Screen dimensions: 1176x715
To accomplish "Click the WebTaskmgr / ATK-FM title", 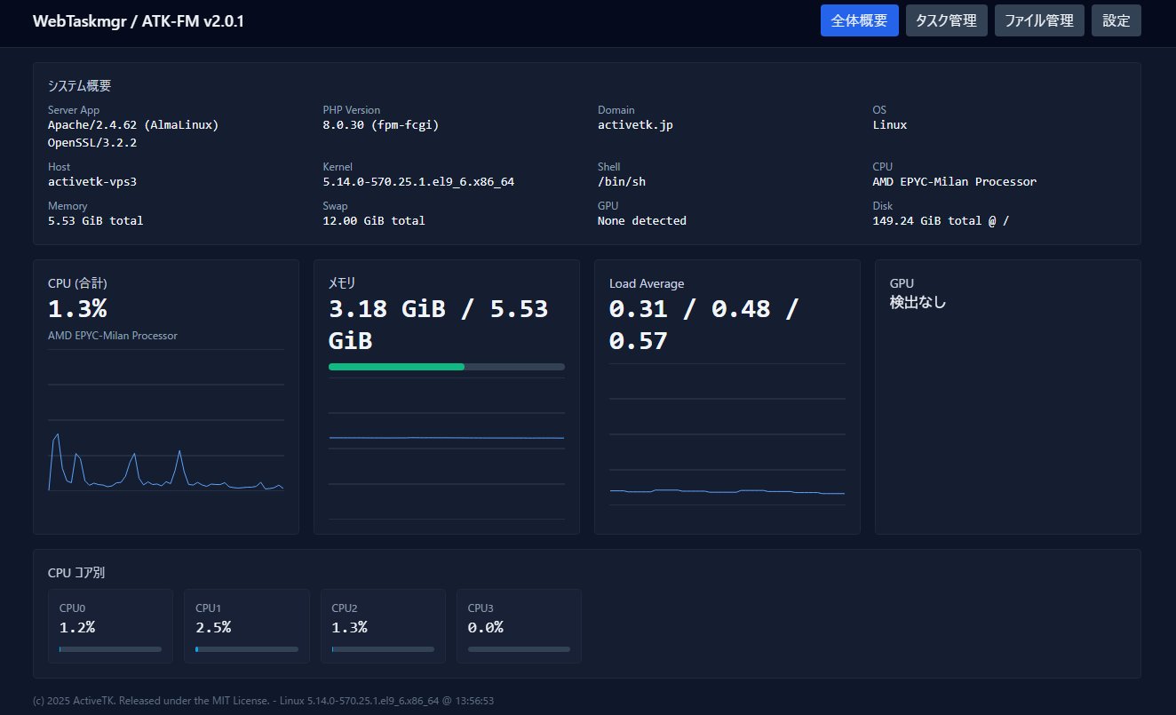I will [139, 21].
